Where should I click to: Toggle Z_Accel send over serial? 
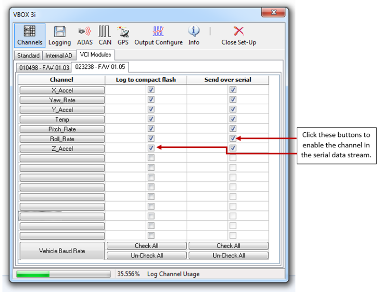233,148
